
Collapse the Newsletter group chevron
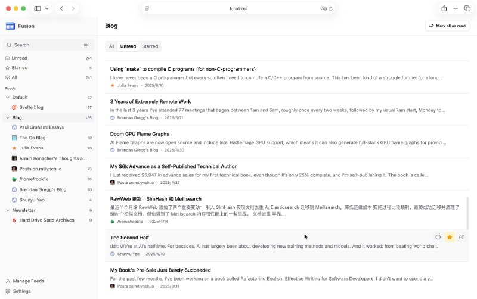(x=8, y=210)
